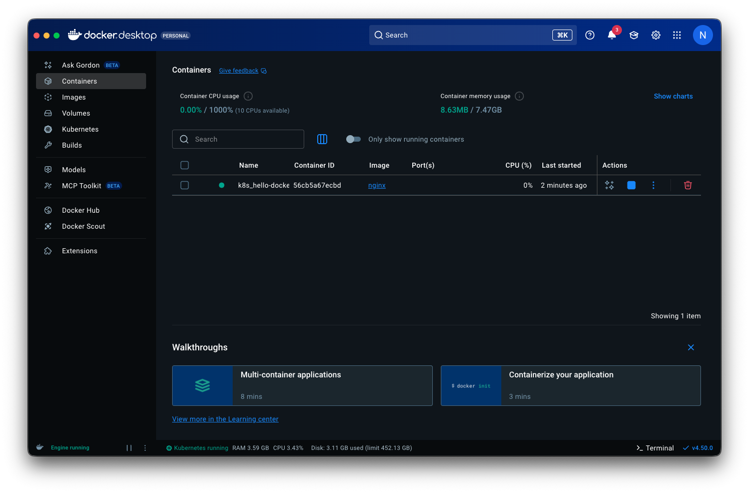Sort by the CPU (%) column header
Image resolution: width=749 pixels, height=493 pixels.
tap(518, 165)
